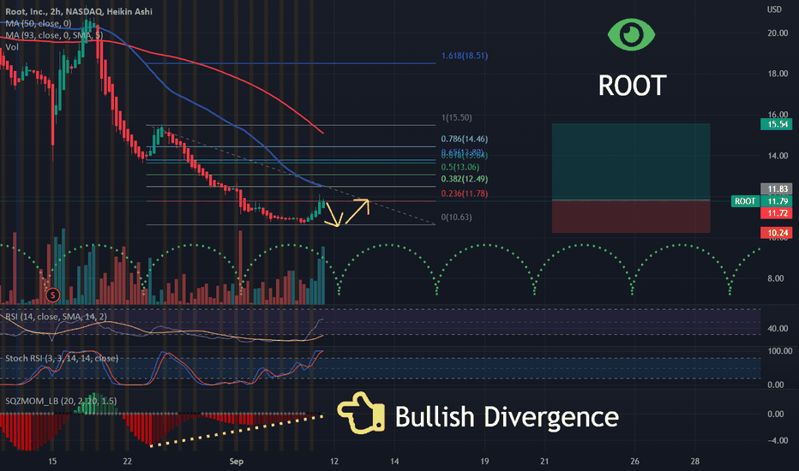Click the red S split marker icon
This screenshot has width=799, height=471.
click(52, 295)
